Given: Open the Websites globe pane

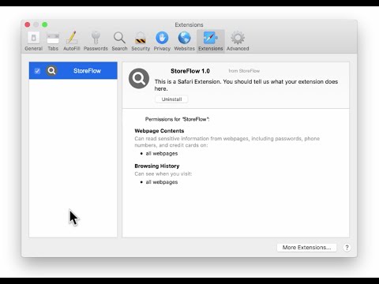Looking at the screenshot, I should pos(184,41).
